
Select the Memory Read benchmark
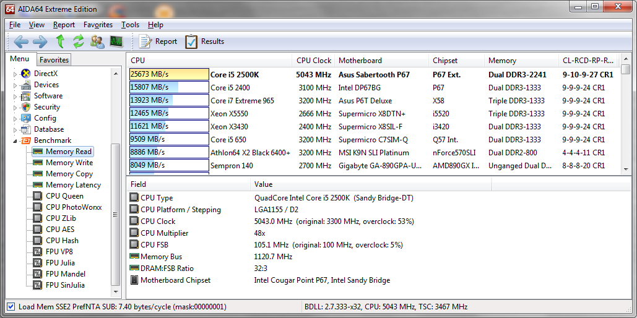tap(63, 152)
